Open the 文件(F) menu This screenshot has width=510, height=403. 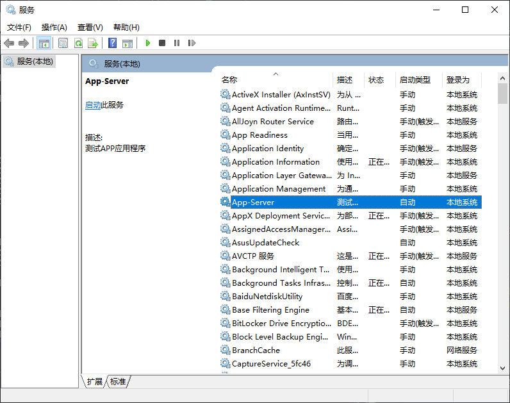(19, 28)
